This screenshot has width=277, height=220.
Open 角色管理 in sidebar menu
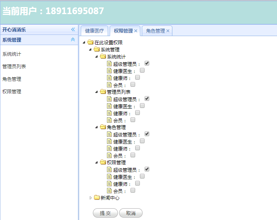[12, 79]
